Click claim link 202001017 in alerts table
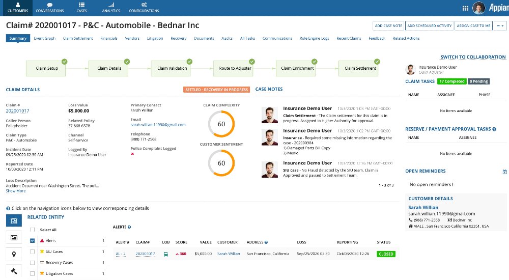 145,254
